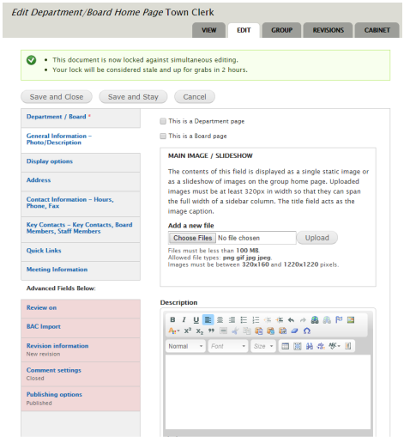Click the cut scissors icon
This screenshot has width=404, height=443.
pos(235,331)
